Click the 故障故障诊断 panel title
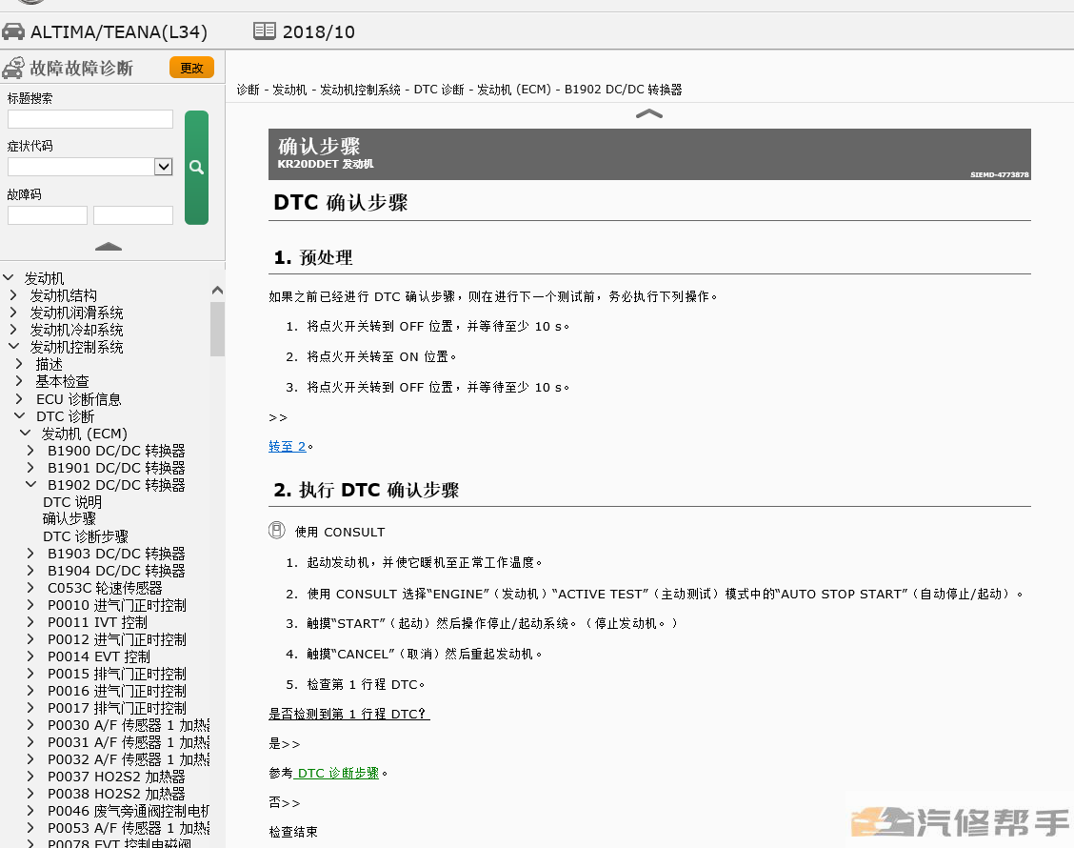The width and height of the screenshot is (1074, 848). tap(81, 68)
